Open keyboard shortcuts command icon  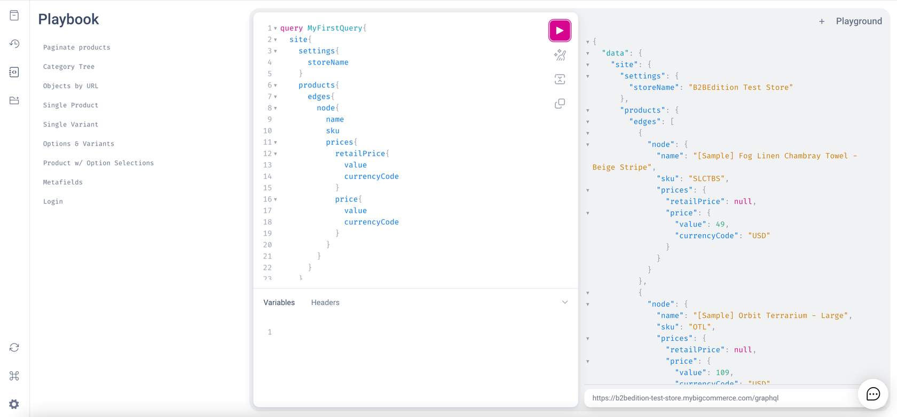[x=14, y=376]
